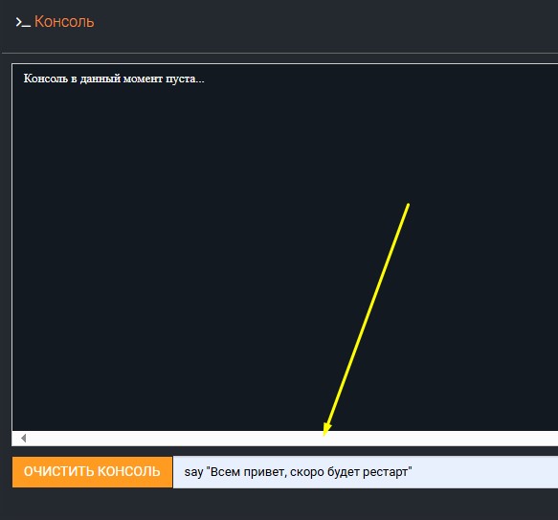Click the Консоль page heading

pos(64,22)
